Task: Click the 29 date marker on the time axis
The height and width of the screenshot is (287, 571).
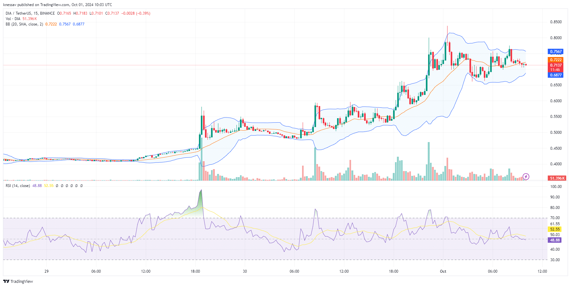Action: coord(46,271)
